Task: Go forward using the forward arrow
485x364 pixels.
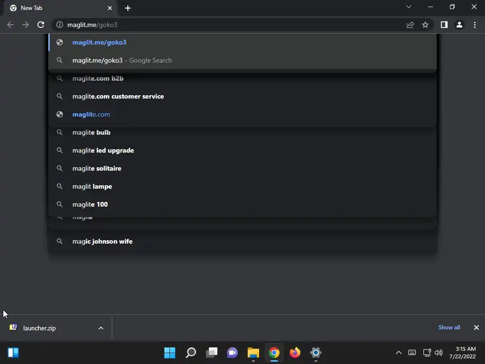Action: pos(26,25)
